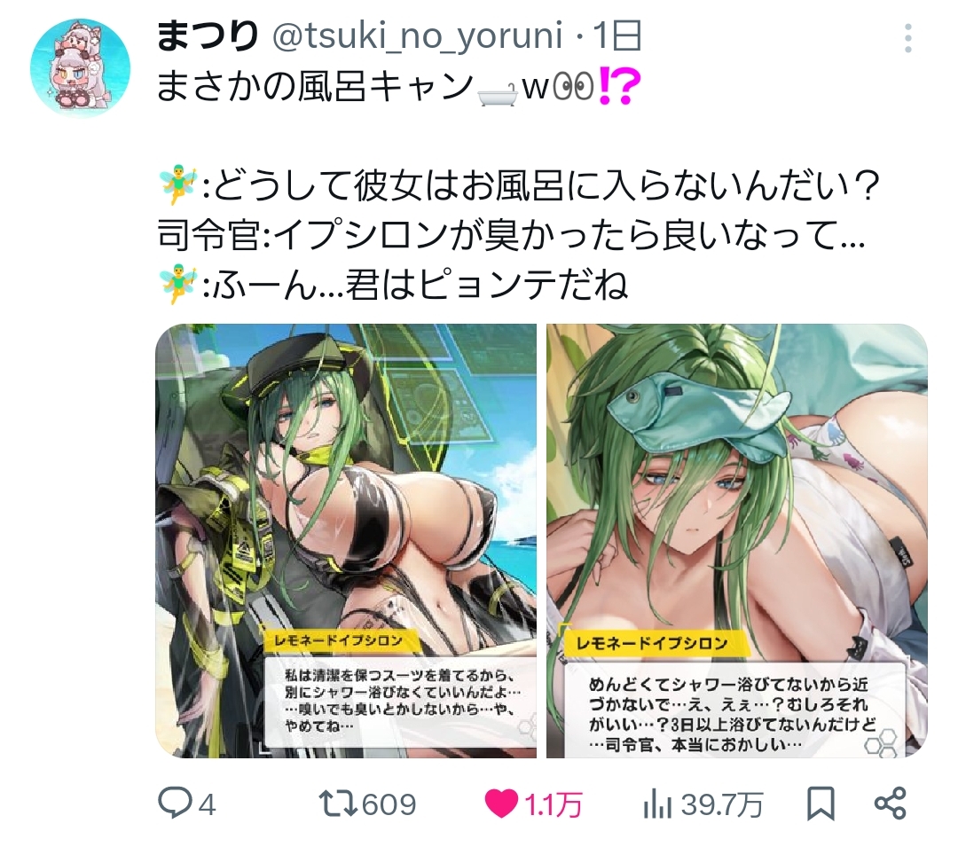Open the reply comment icon
Viewport: 958px width, 847px height.
tap(176, 803)
